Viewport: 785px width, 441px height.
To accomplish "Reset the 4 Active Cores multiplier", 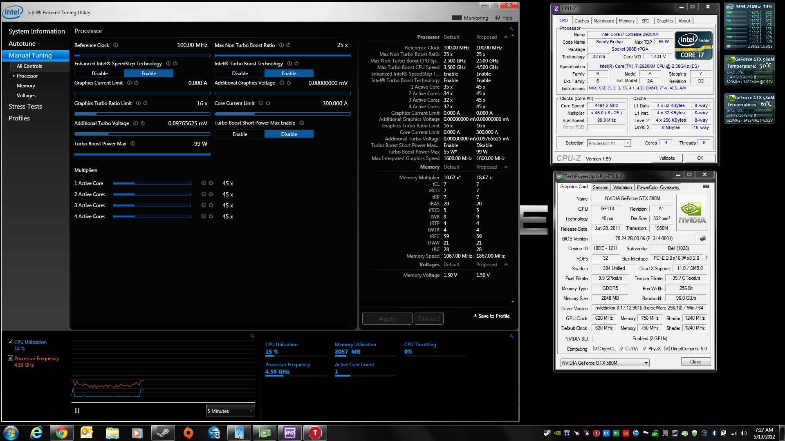I will click(211, 216).
